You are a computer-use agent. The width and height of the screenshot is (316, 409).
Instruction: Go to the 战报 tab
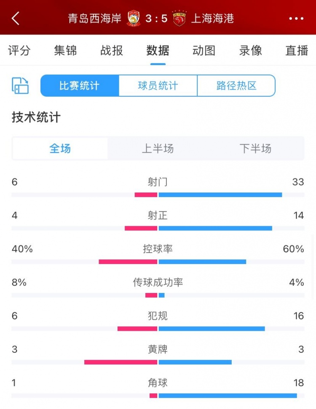click(x=112, y=50)
